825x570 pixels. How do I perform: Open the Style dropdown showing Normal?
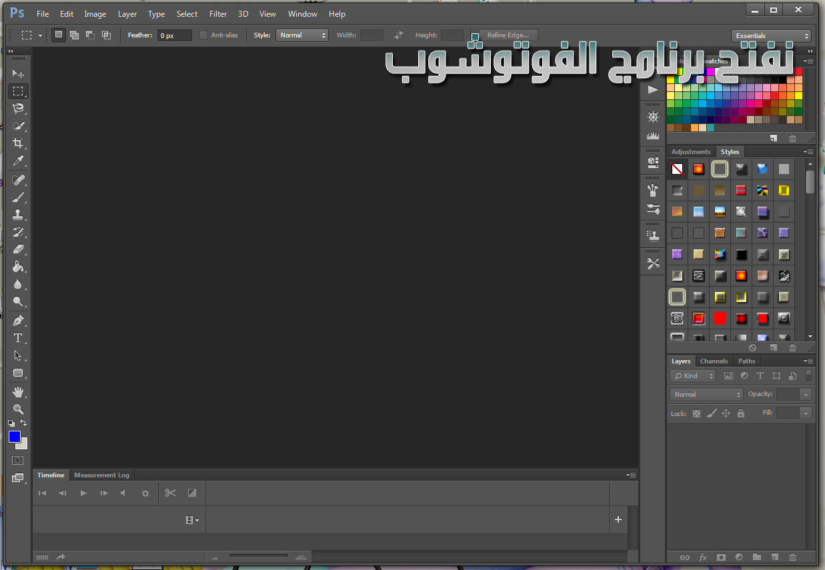(x=302, y=35)
